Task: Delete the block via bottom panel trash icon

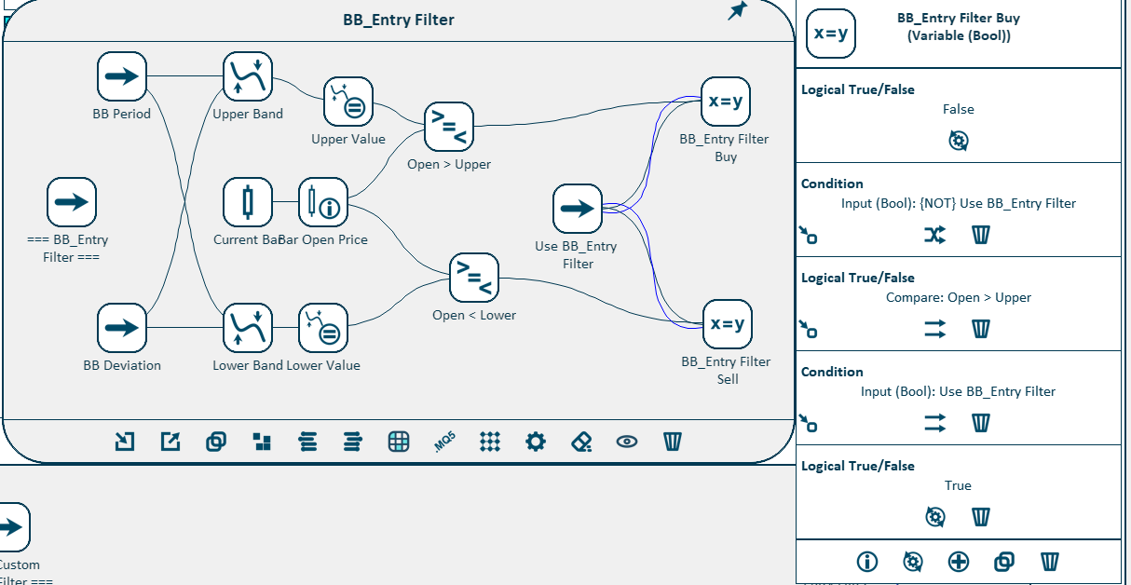Action: coord(1050,562)
